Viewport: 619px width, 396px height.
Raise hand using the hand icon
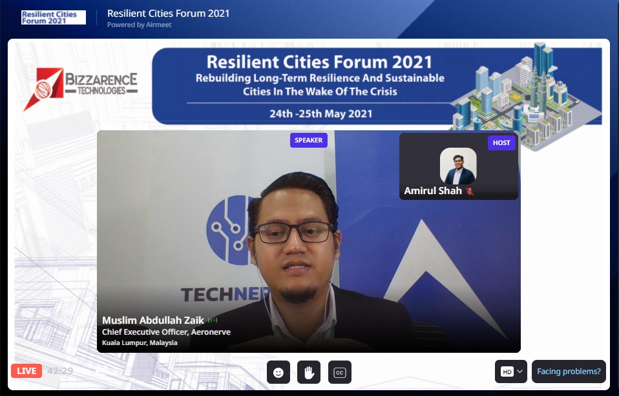tap(309, 372)
